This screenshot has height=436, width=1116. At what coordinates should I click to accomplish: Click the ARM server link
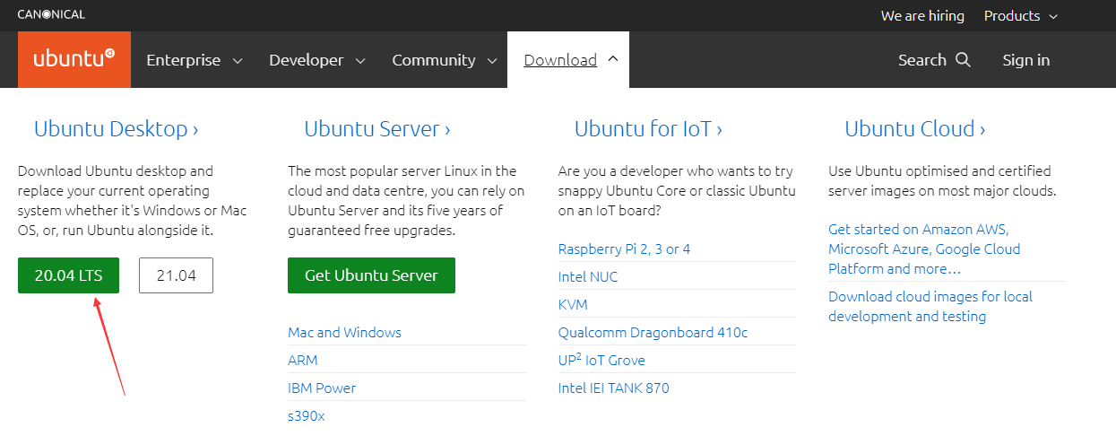click(x=303, y=361)
